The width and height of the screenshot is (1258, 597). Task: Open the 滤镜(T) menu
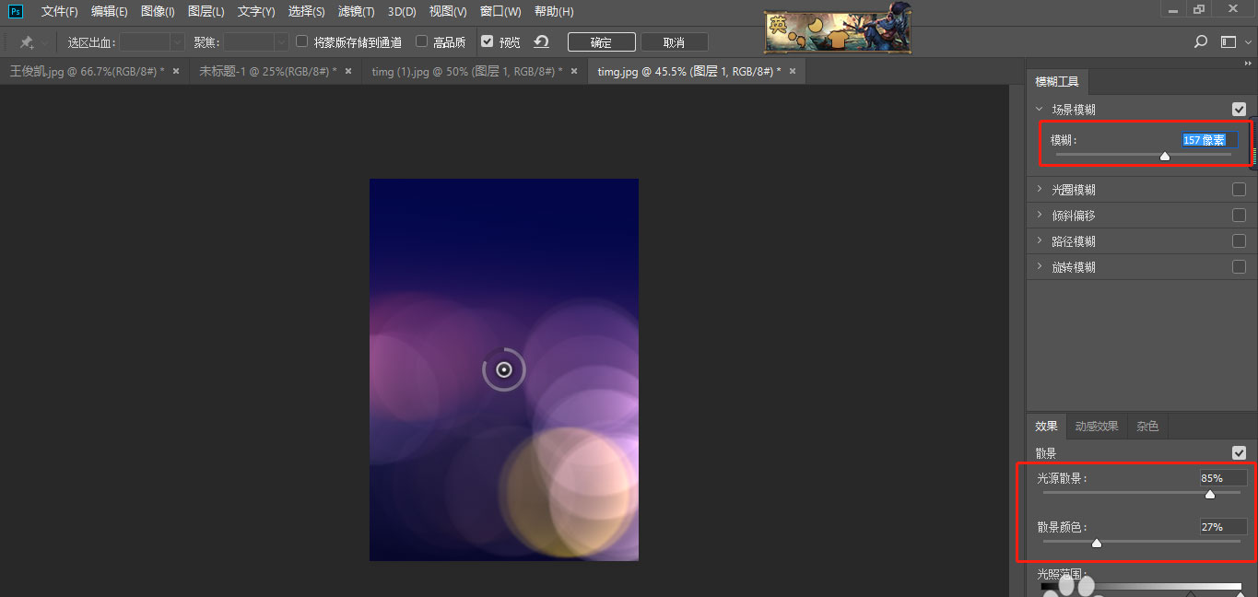[x=356, y=12]
